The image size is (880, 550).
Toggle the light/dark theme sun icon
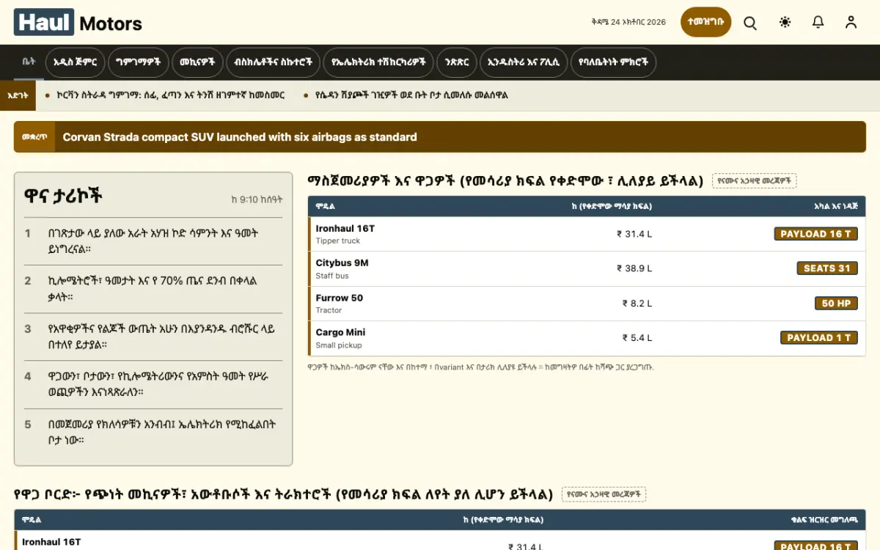click(785, 22)
